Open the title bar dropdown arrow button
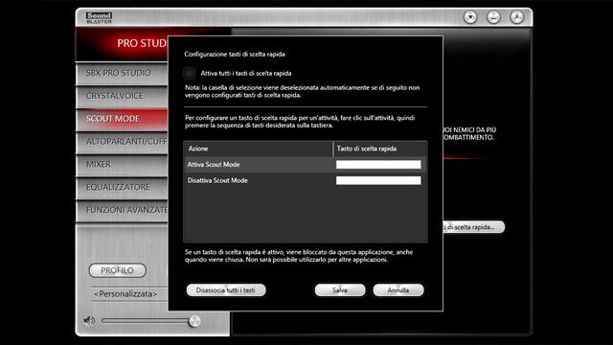This screenshot has height=345, width=613. click(x=470, y=17)
